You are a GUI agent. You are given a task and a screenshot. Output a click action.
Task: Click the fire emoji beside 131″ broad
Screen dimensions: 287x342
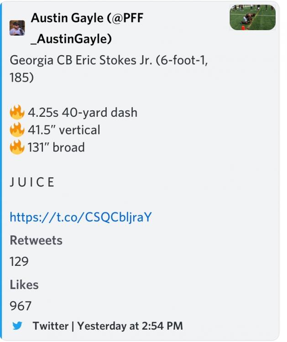pyautogui.click(x=17, y=147)
